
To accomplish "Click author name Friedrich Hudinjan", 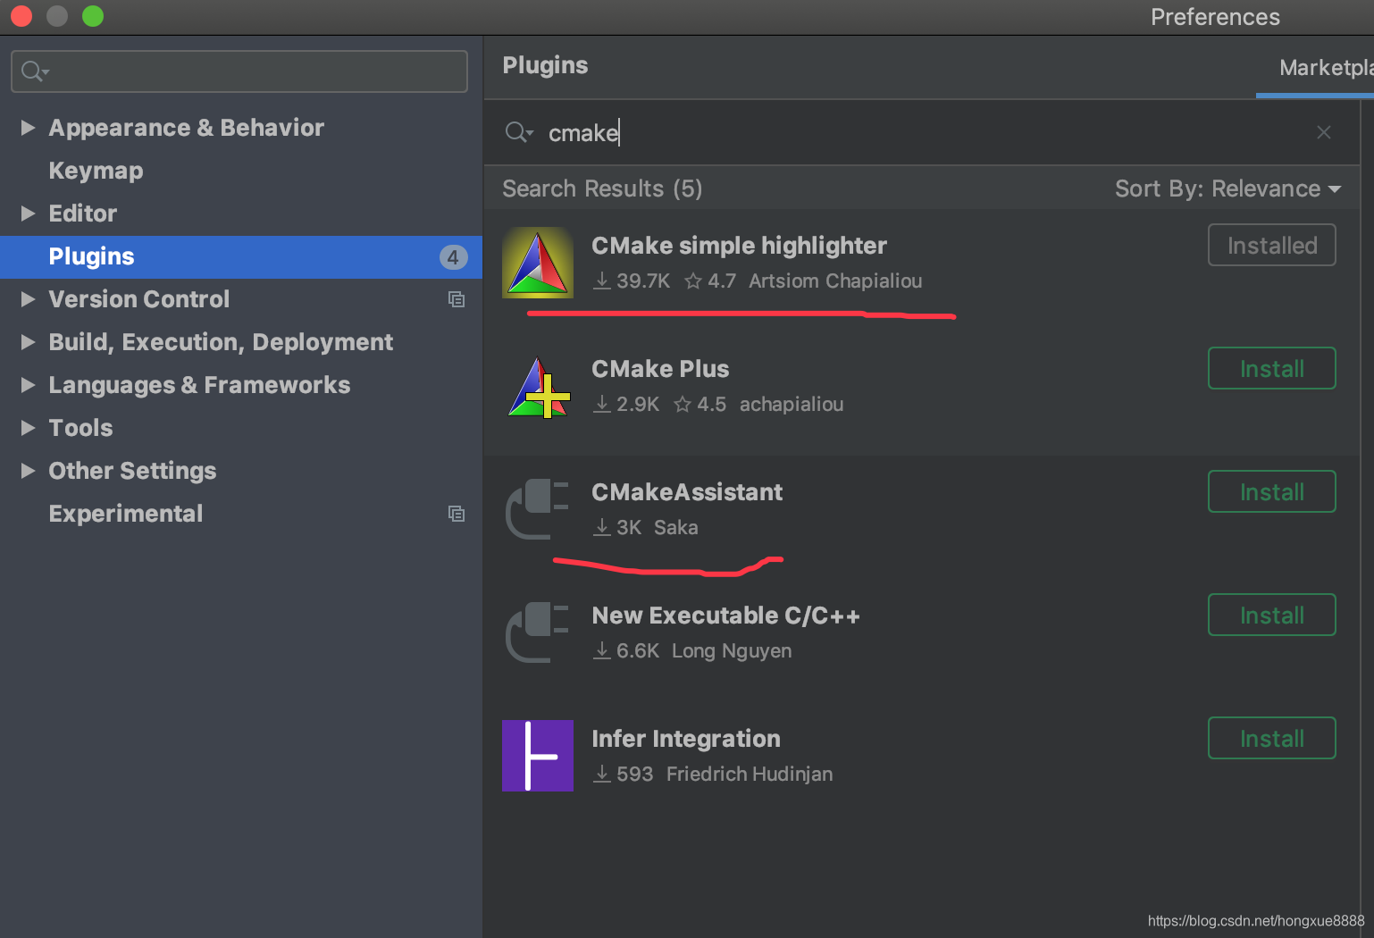I will coord(750,775).
